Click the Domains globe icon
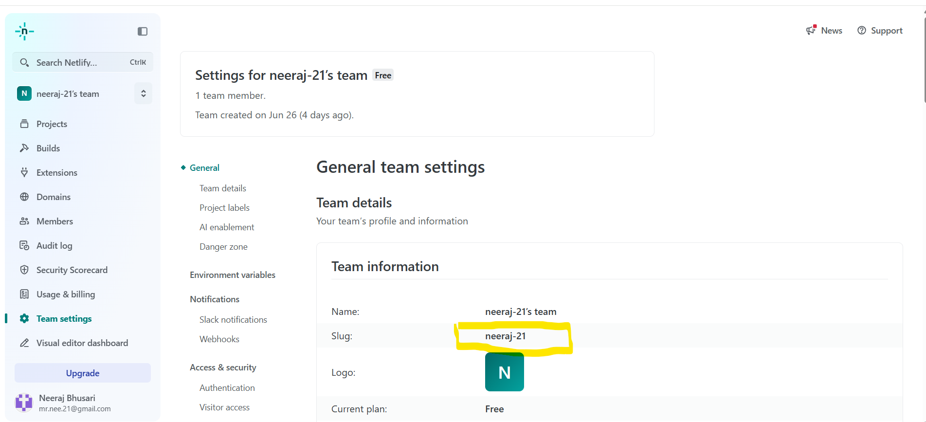 click(x=24, y=197)
